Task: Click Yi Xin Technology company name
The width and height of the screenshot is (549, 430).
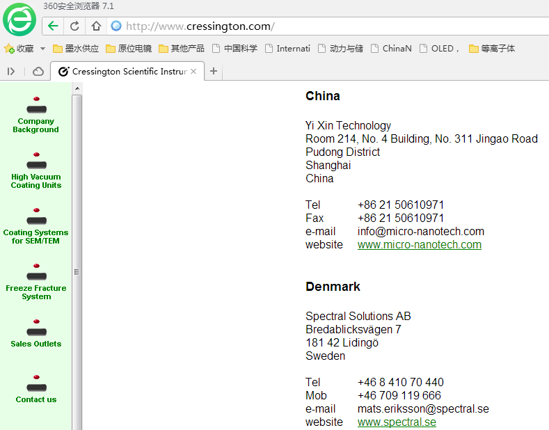Action: coord(348,125)
